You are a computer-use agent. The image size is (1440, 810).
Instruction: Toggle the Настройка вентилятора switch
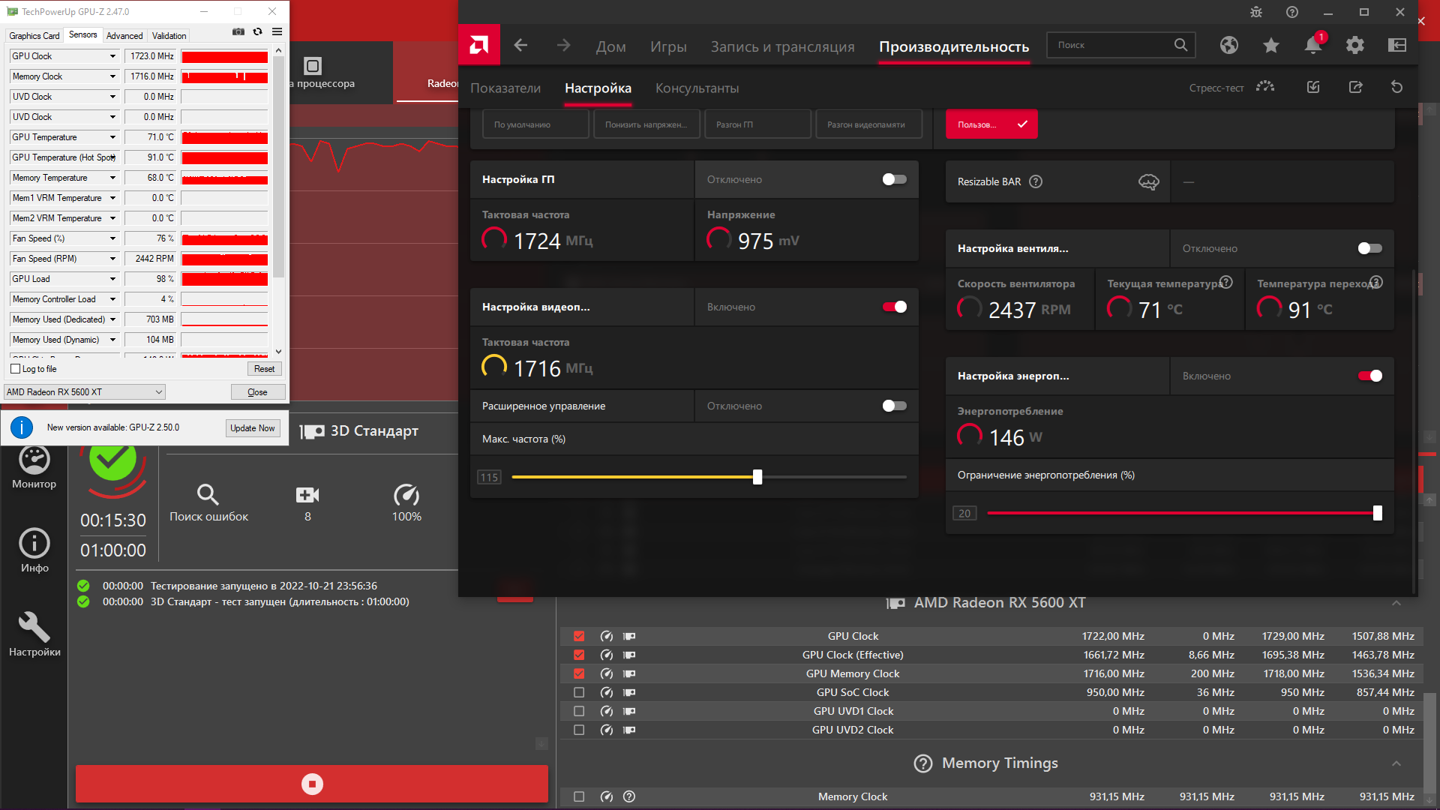click(x=1369, y=248)
